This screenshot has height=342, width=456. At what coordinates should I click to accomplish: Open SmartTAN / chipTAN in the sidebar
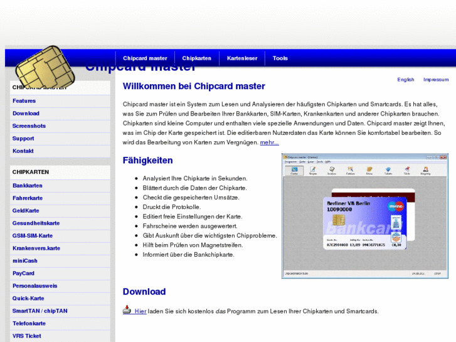pyautogui.click(x=60, y=311)
